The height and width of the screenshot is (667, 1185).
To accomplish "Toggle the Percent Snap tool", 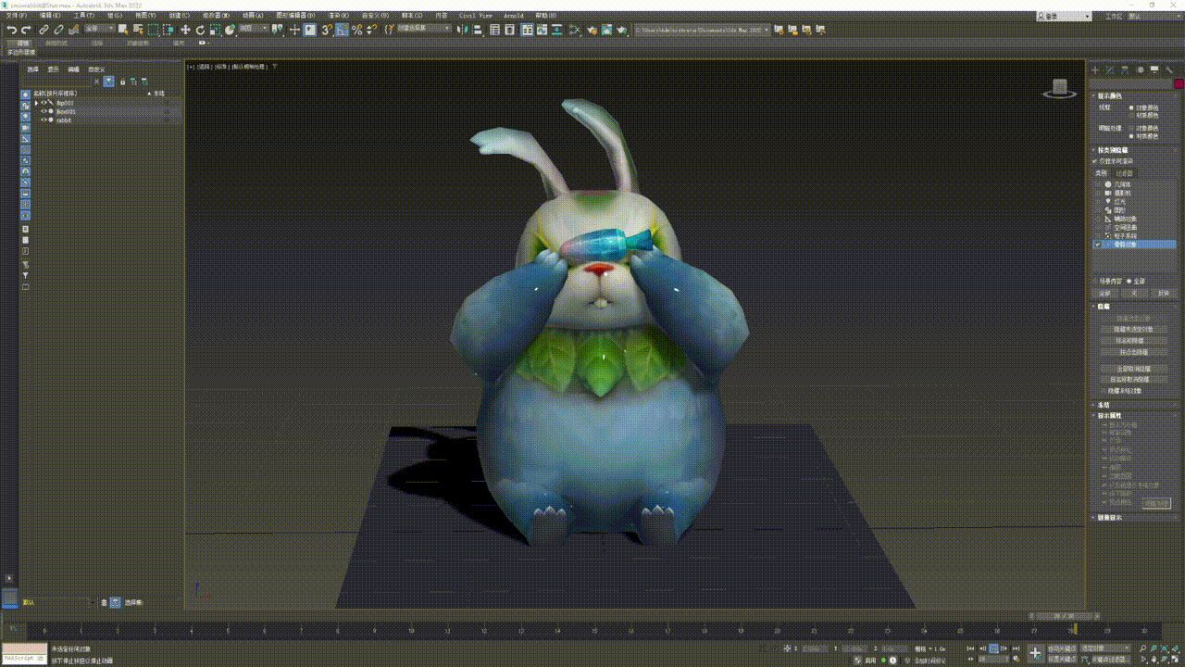I will [356, 30].
